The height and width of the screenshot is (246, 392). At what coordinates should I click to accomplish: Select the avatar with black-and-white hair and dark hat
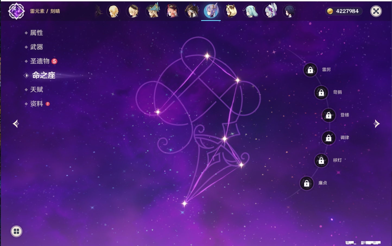(x=192, y=11)
